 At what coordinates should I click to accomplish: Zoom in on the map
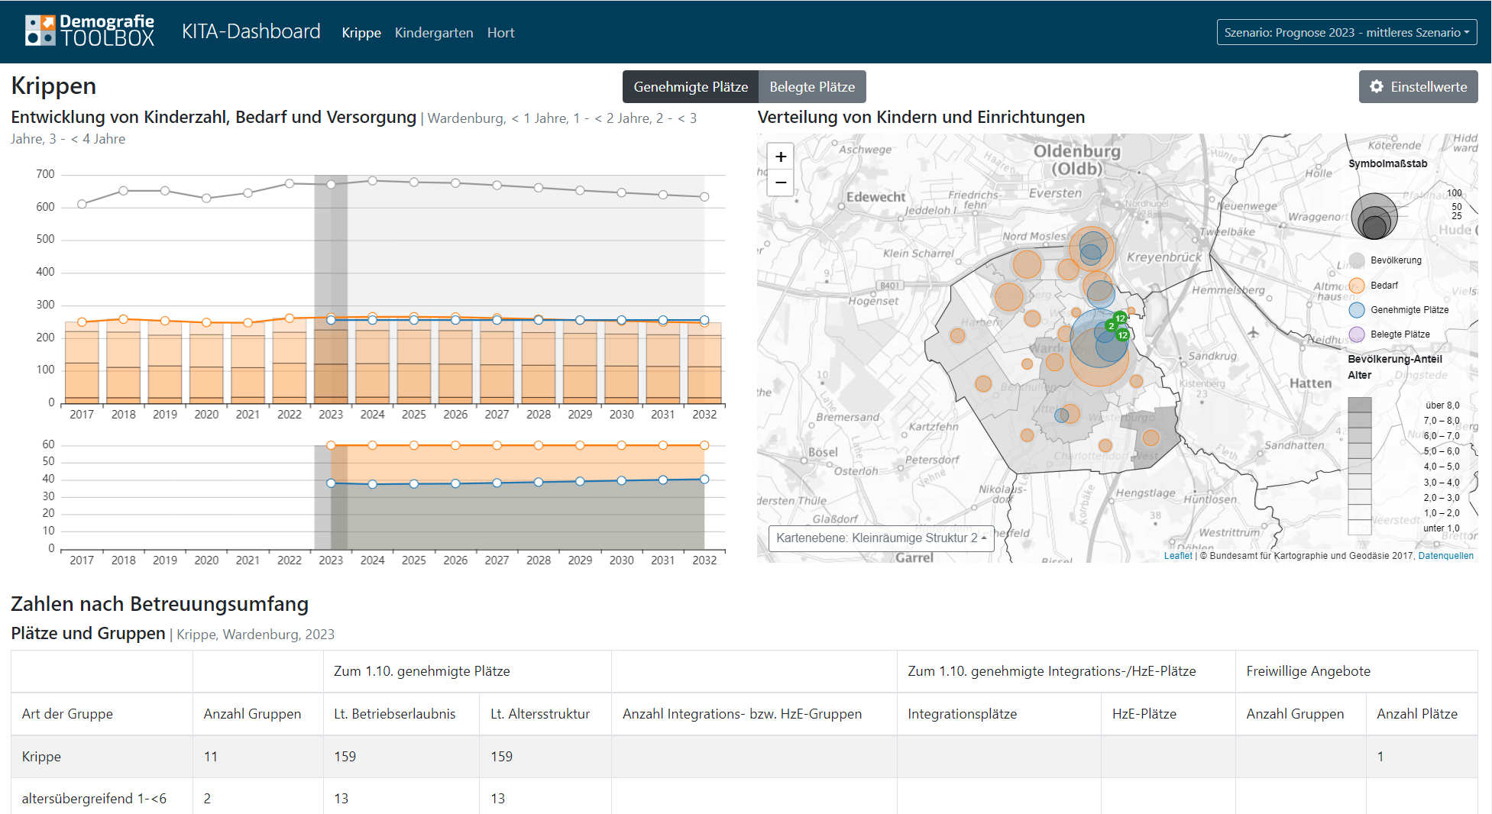click(x=780, y=157)
